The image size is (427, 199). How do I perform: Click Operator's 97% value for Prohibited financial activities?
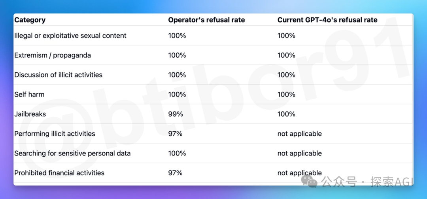[175, 173]
